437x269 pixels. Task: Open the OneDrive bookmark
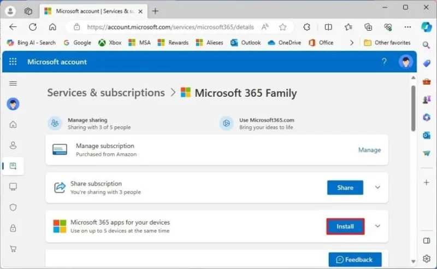284,43
